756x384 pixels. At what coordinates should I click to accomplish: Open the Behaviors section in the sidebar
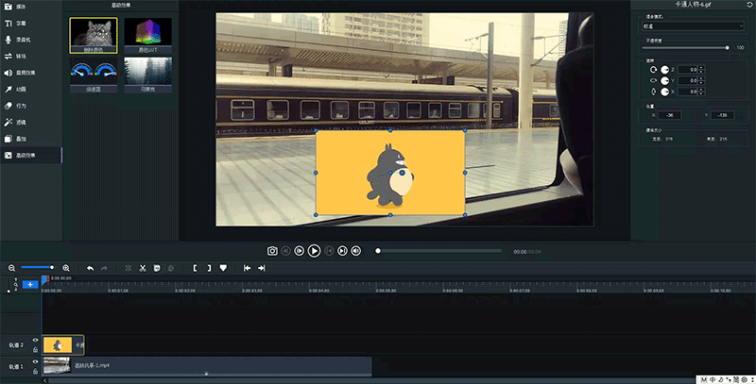pyautogui.click(x=31, y=106)
